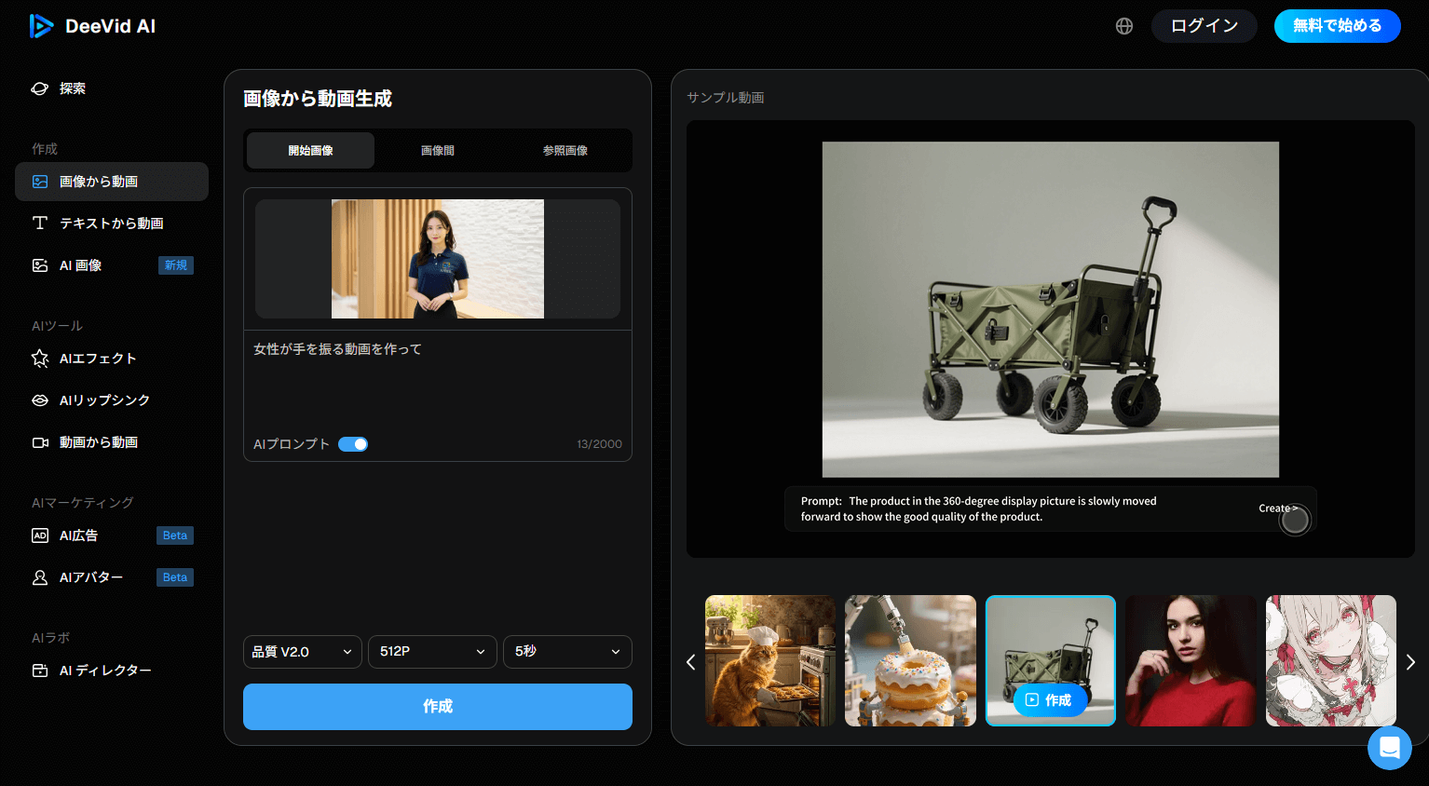
Task: Open the 5秒 duration dropdown
Action: [566, 652]
